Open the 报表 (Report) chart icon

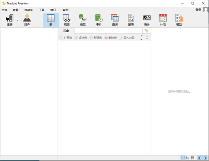[x=131, y=20]
